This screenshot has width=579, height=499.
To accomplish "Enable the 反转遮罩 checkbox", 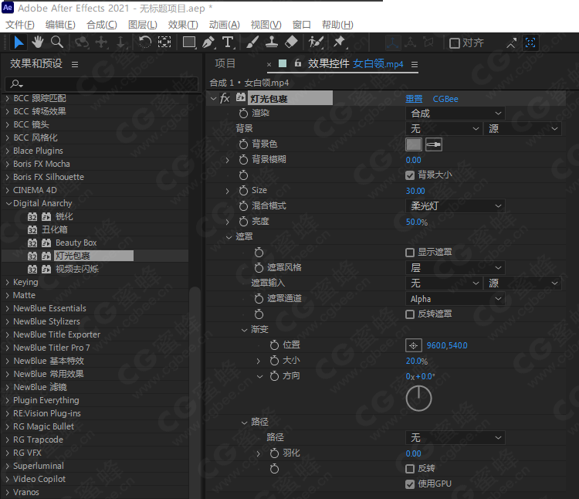I will pyautogui.click(x=409, y=314).
